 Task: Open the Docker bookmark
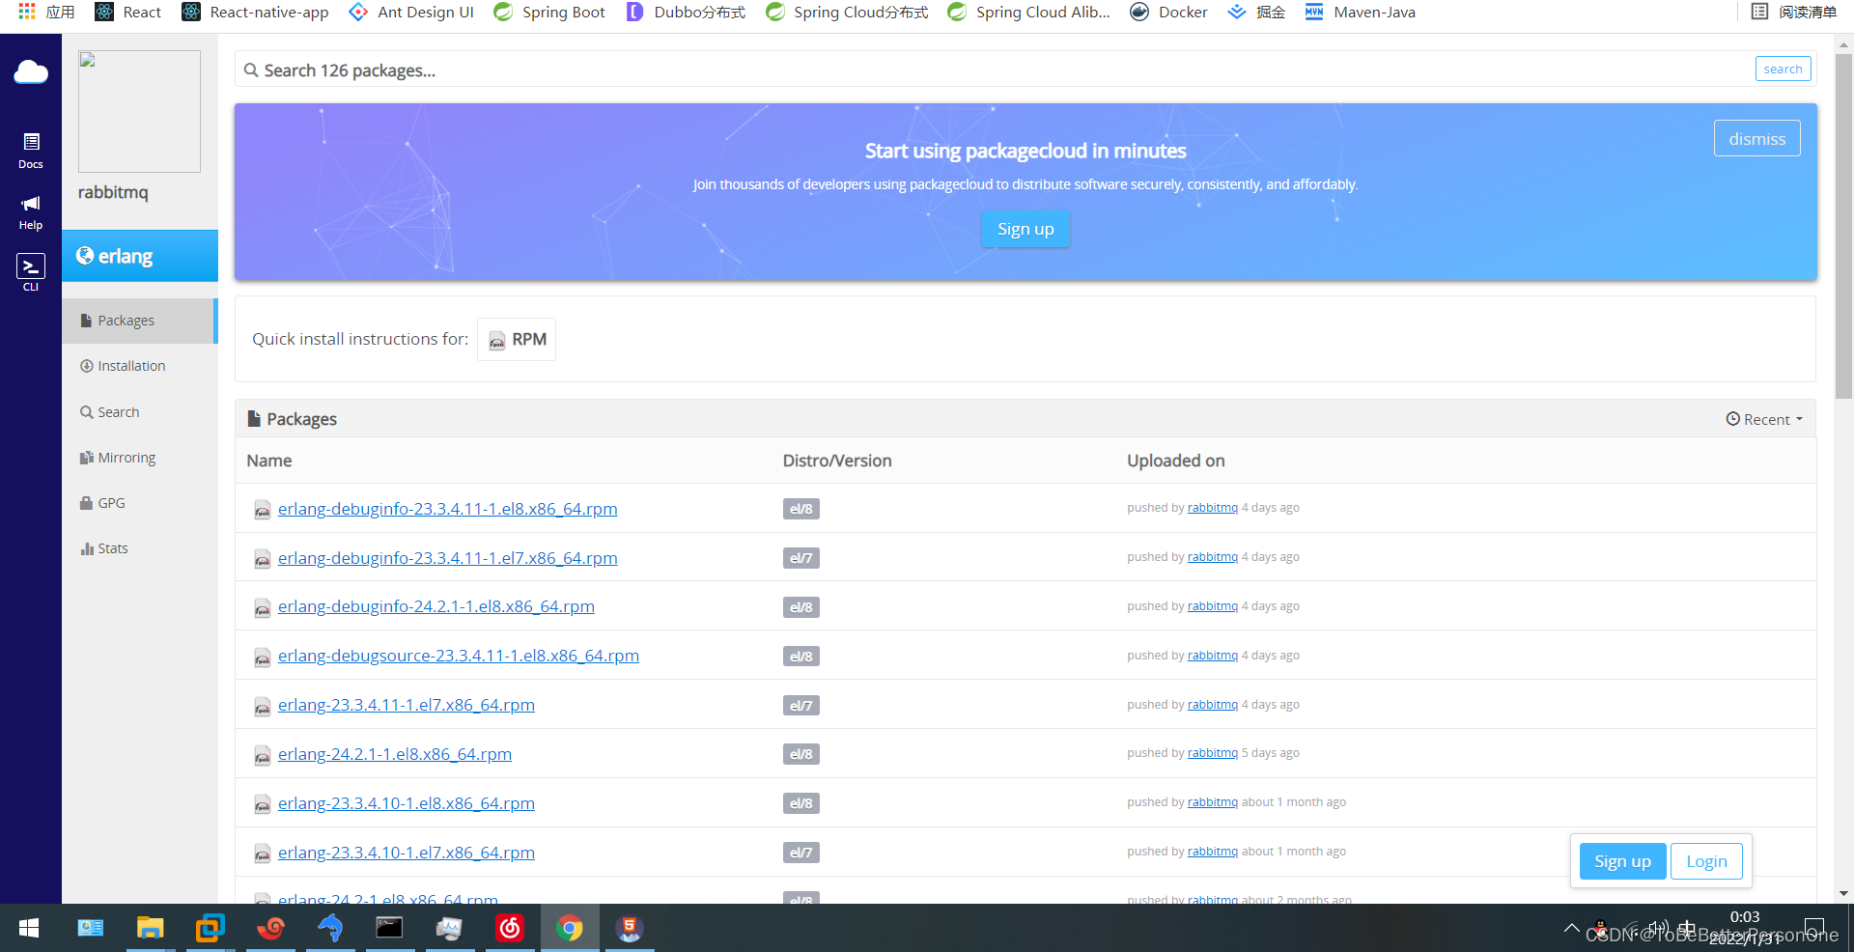pos(1169,12)
